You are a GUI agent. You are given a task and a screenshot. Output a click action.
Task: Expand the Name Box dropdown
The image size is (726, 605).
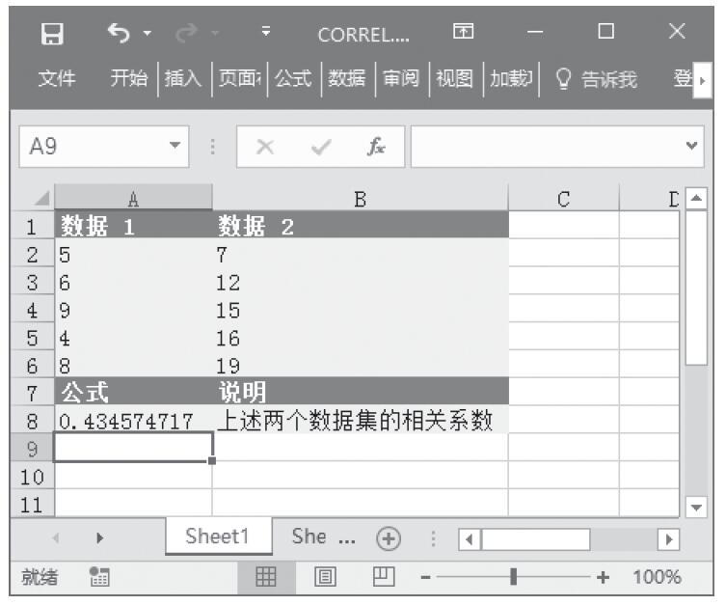click(175, 147)
